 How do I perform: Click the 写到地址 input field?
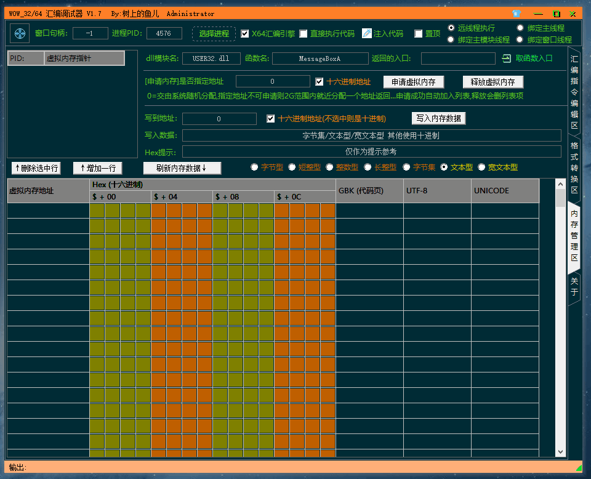(x=219, y=119)
